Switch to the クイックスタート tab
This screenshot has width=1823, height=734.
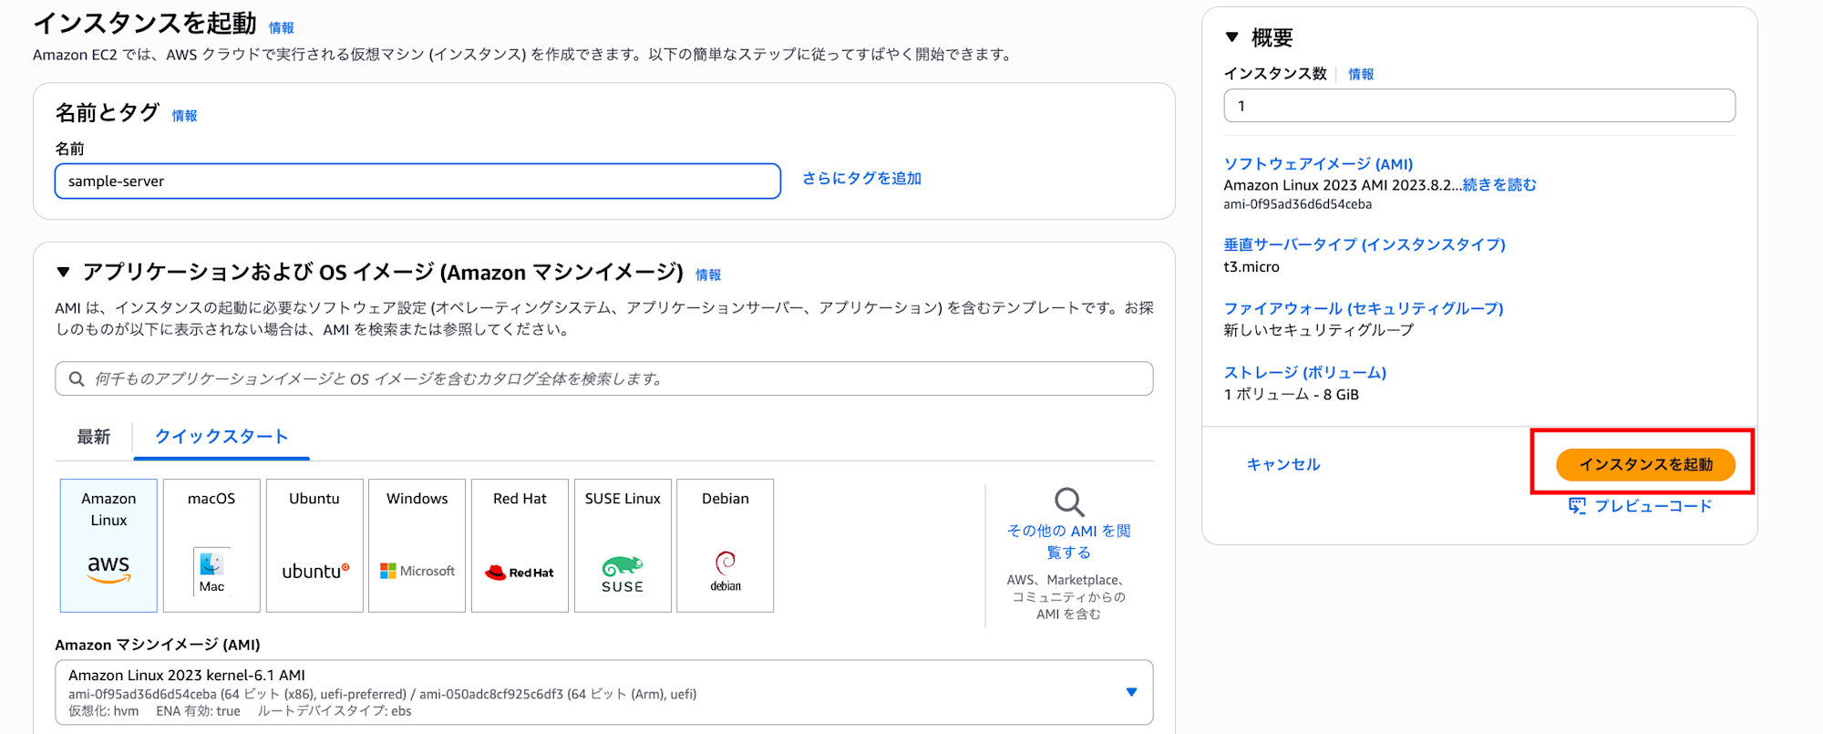pyautogui.click(x=221, y=437)
